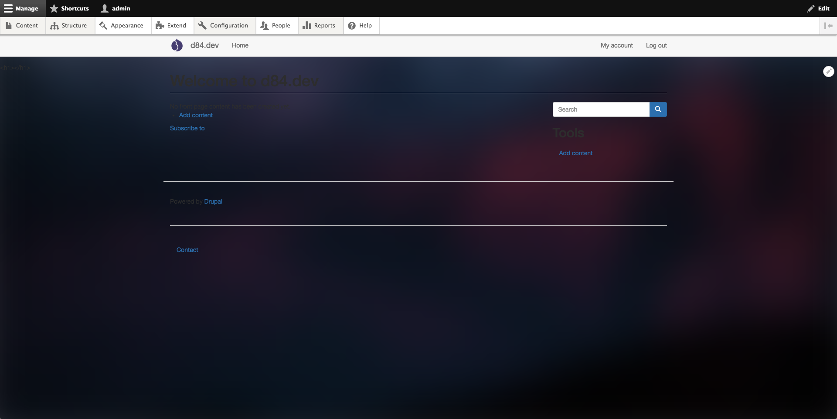The width and height of the screenshot is (837, 419).
Task: Open the Help page
Action: pos(360,26)
